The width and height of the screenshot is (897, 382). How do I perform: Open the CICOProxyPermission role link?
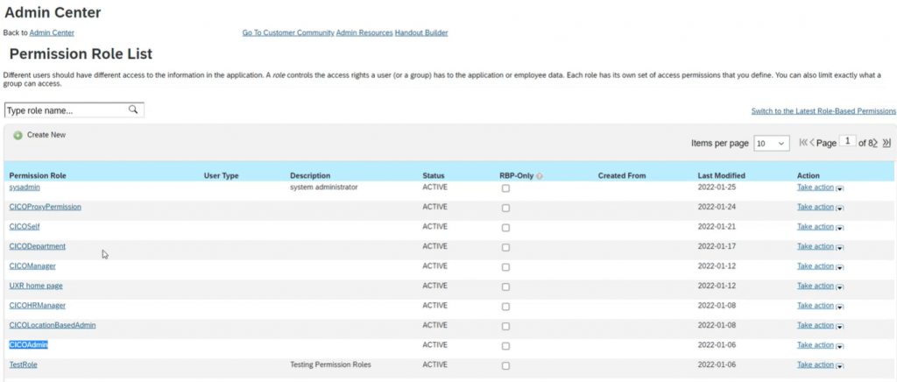[x=46, y=207]
